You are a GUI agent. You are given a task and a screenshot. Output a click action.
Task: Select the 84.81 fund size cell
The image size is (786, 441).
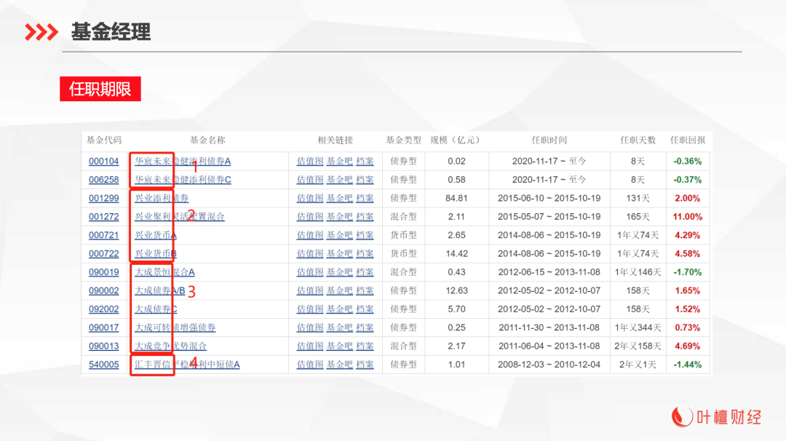click(456, 199)
